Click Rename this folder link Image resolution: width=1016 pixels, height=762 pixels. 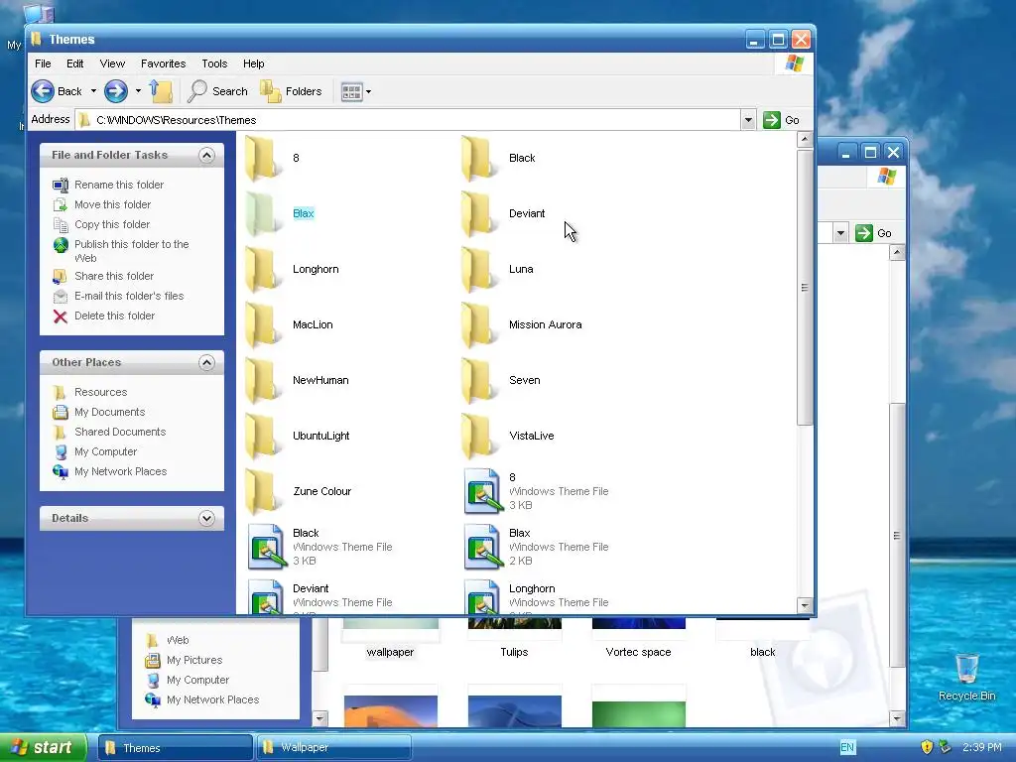pyautogui.click(x=119, y=185)
